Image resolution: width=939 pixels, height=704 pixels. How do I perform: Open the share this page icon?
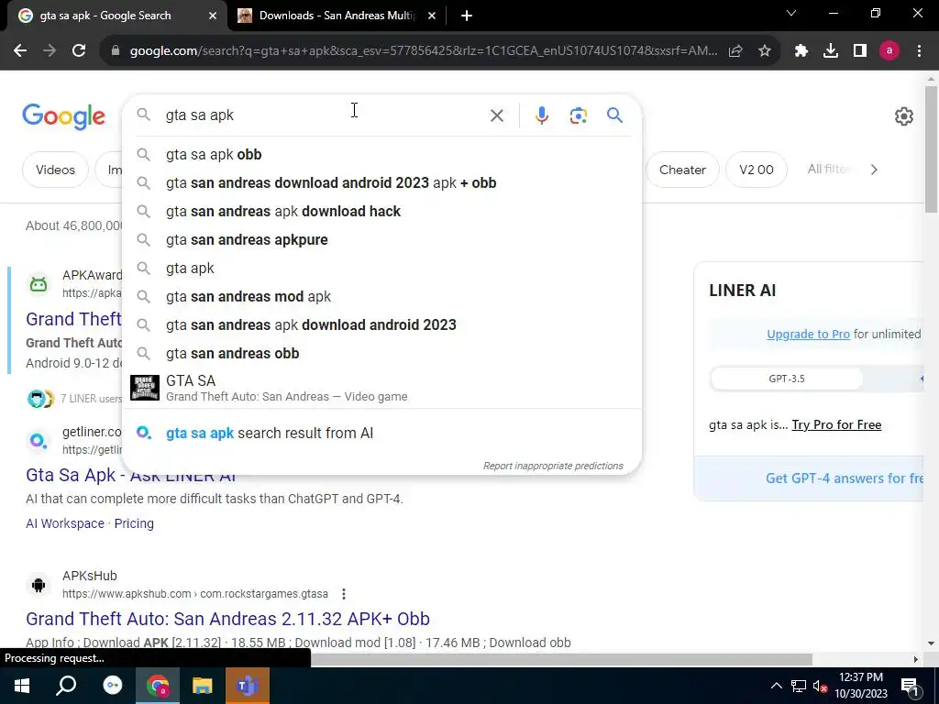(x=735, y=51)
